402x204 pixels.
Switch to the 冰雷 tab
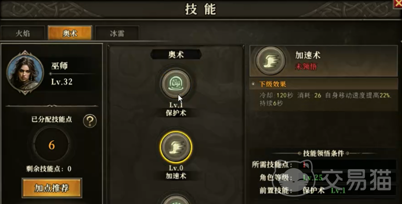coord(117,33)
